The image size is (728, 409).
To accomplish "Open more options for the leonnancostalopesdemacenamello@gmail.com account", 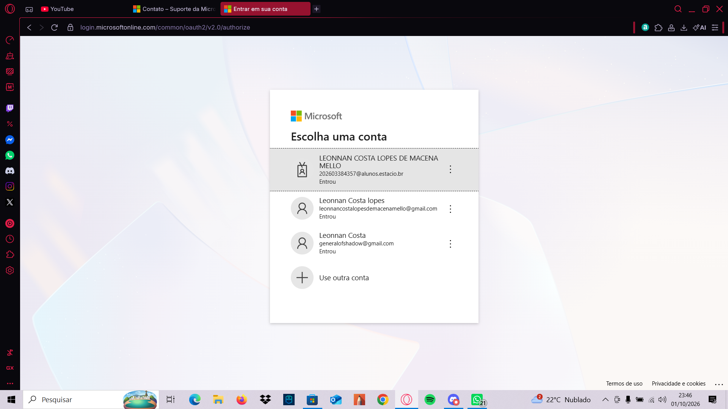I will point(450,209).
